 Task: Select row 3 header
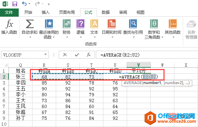click(x=4, y=83)
